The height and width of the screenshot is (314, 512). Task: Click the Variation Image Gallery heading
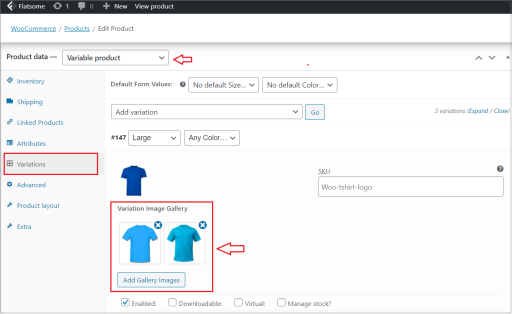(152, 208)
